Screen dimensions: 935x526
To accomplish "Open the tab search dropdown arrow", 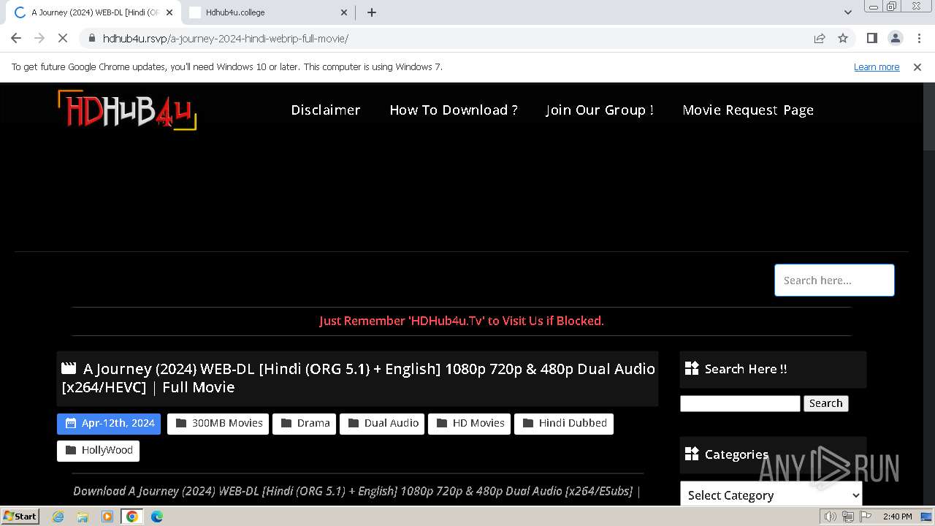I will (847, 12).
